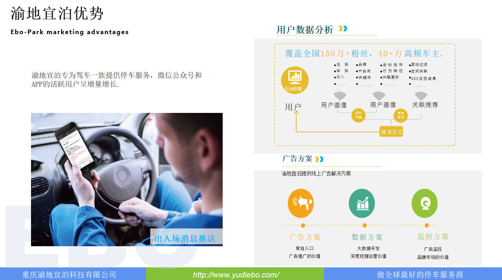Screen dimensions: 502x280
Task: Select the green bar chart data icon
Action: pyautogui.click(x=362, y=203)
